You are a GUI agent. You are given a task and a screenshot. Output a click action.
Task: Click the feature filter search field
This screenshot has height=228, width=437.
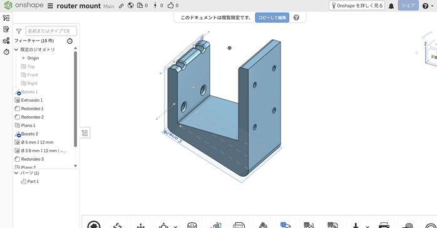(x=51, y=31)
